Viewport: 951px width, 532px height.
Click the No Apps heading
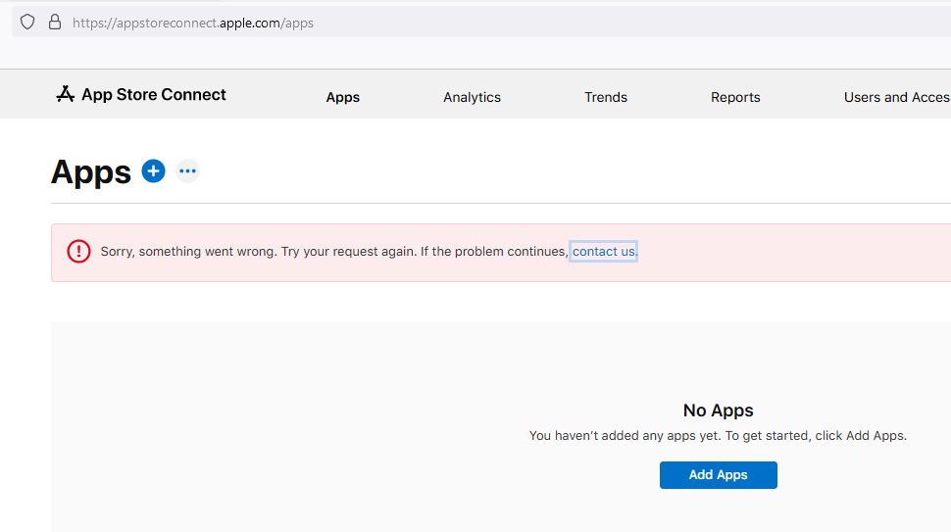(x=718, y=411)
